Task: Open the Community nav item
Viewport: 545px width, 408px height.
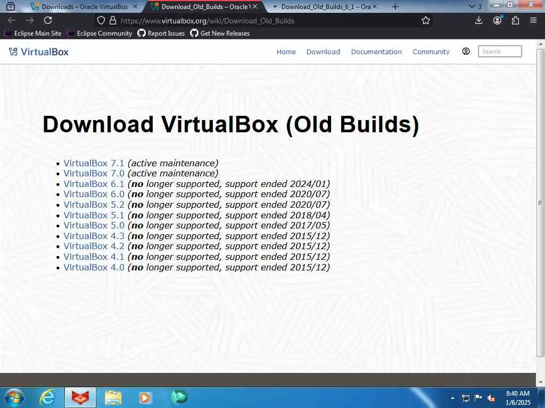Action: click(431, 52)
